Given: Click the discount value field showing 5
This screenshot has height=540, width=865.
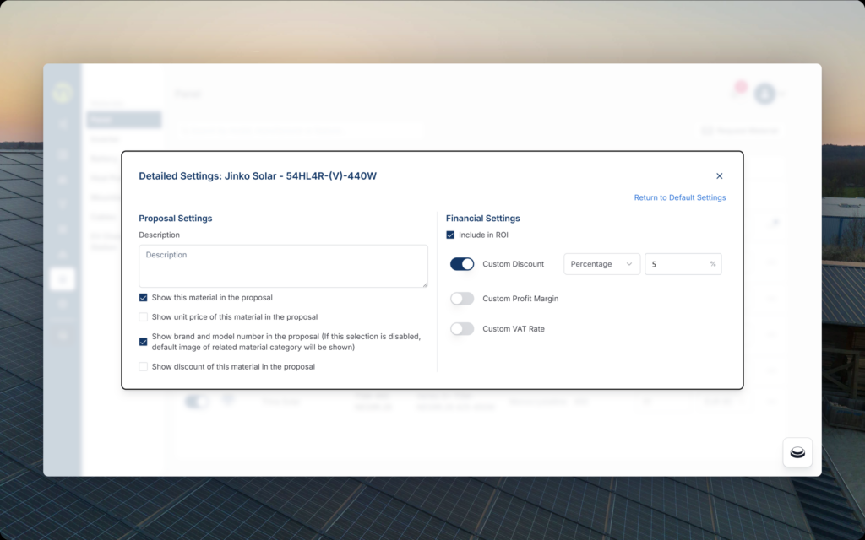Looking at the screenshot, I should (676, 264).
